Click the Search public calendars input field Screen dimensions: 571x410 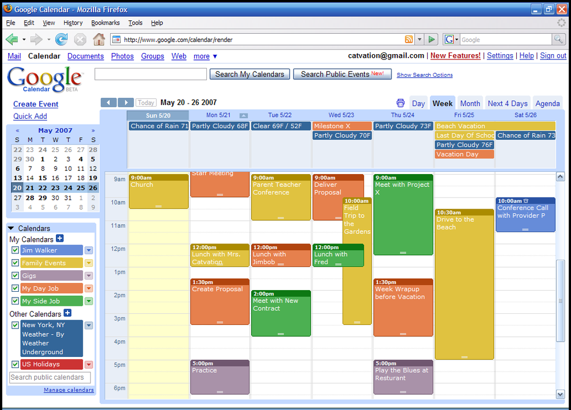(50, 377)
